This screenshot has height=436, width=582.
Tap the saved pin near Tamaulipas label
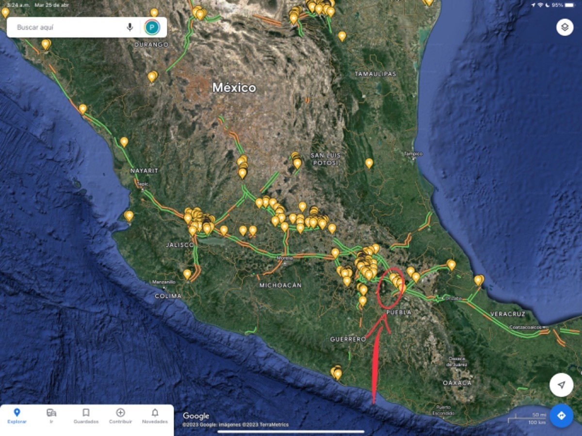tap(342, 36)
